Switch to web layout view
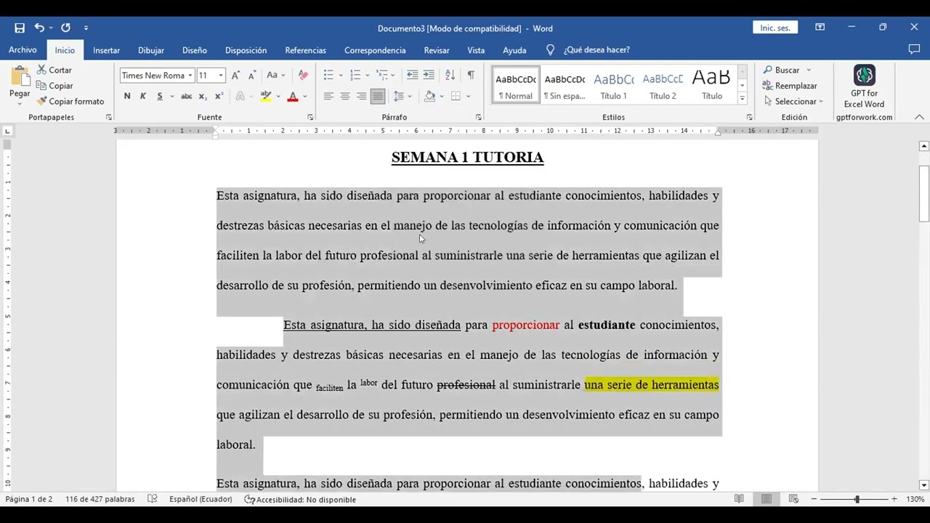This screenshot has width=930, height=523. [x=793, y=499]
